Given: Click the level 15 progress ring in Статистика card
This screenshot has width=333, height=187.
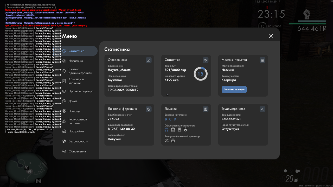Looking at the screenshot, I should point(201,74).
